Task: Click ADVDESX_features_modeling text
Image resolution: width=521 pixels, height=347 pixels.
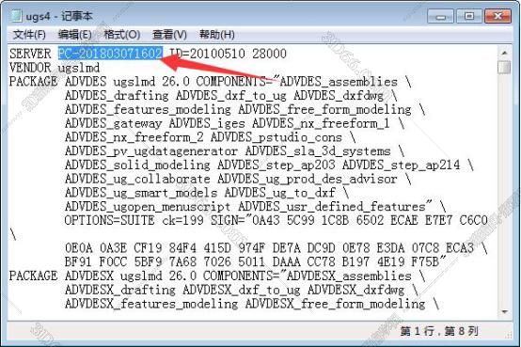Action: pyautogui.click(x=151, y=304)
